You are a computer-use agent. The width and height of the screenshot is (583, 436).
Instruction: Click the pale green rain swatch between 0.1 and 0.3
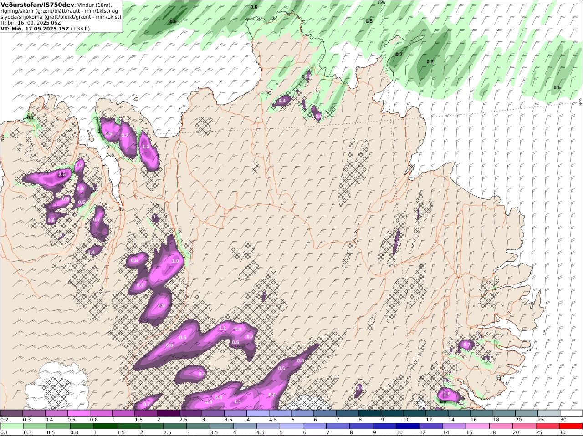(11, 426)
